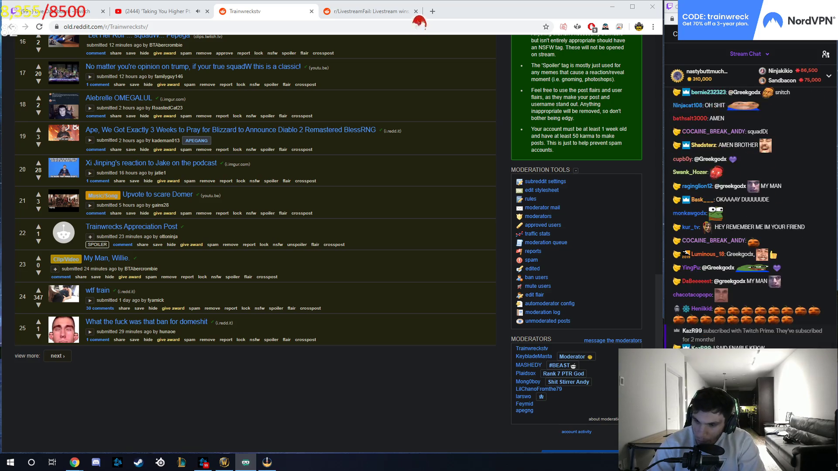Switch to the Trainwreckstv browser tab
The height and width of the screenshot is (471, 838).
[266, 11]
